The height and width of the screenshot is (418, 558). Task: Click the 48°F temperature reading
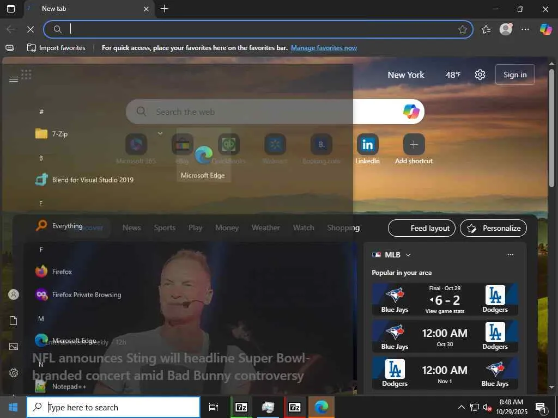(x=453, y=75)
